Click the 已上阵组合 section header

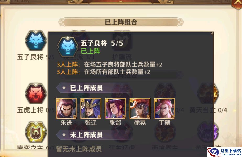click(121, 22)
